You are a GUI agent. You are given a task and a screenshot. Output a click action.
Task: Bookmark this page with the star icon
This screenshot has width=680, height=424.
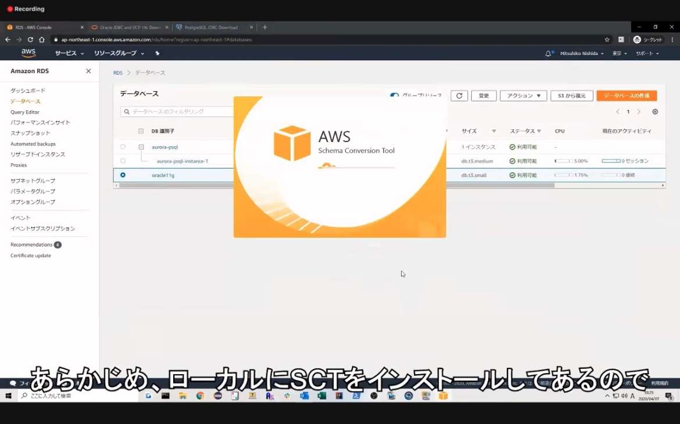(607, 39)
